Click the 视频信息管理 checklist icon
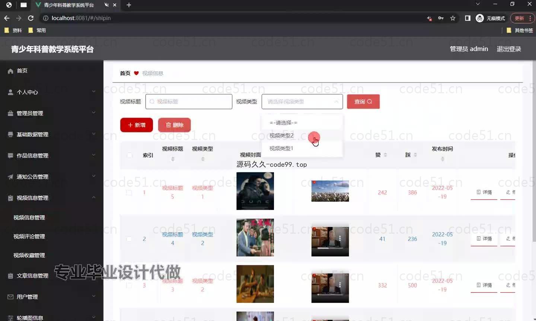Image resolution: width=536 pixels, height=321 pixels. click(x=10, y=198)
